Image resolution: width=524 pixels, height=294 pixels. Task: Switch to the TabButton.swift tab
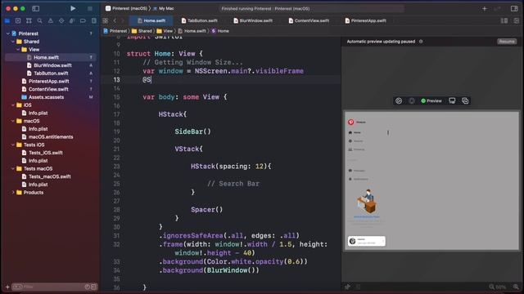click(x=200, y=20)
